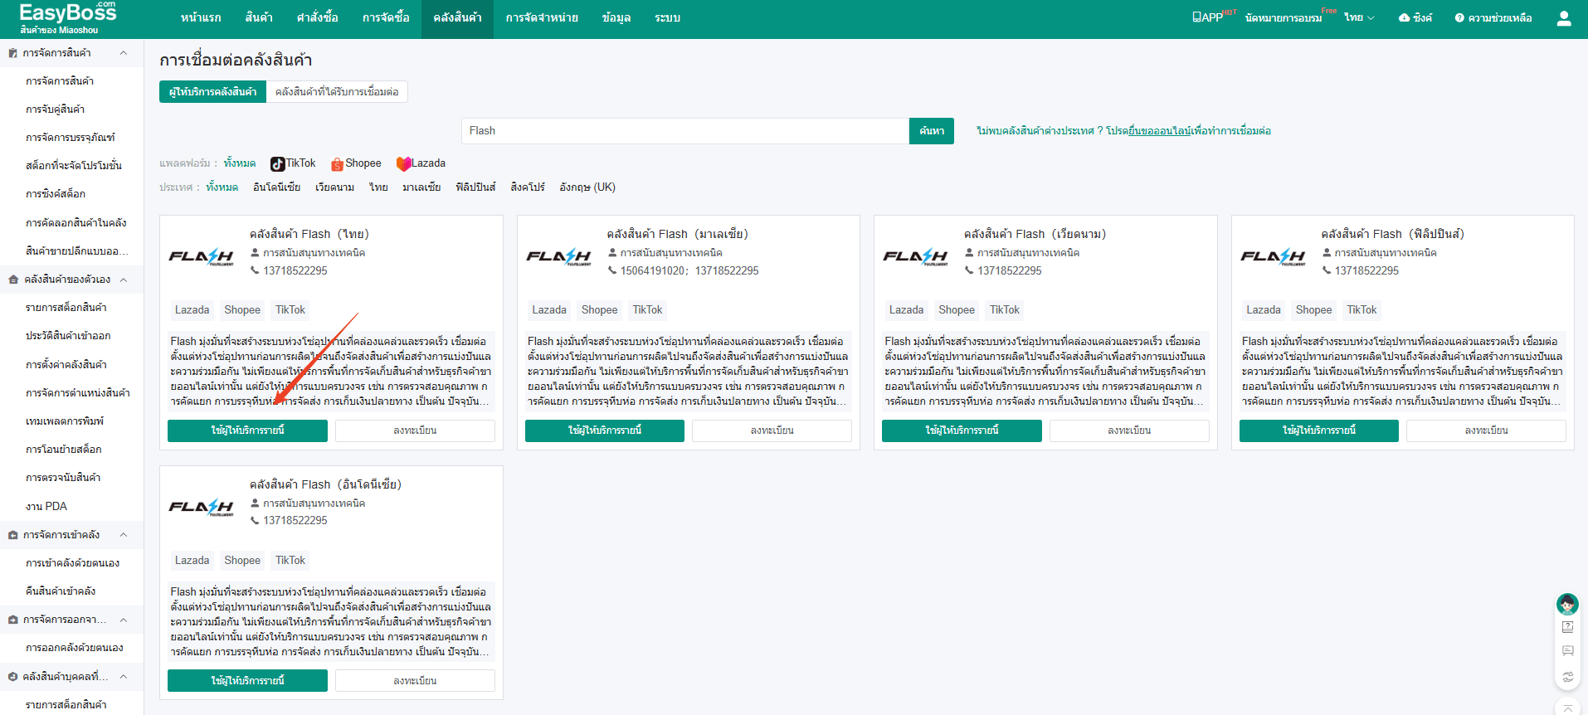Image resolution: width=1588 pixels, height=715 pixels.
Task: Click ลงทะเบียน on Flash Vietnam card
Action: pyautogui.click(x=1129, y=430)
